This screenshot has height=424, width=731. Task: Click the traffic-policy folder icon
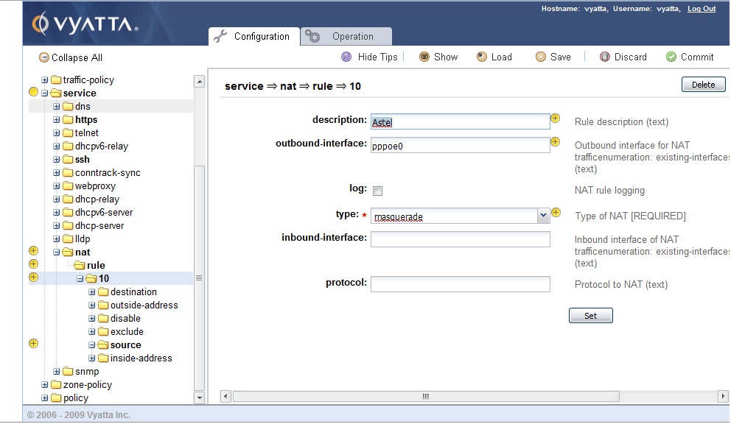(x=57, y=79)
